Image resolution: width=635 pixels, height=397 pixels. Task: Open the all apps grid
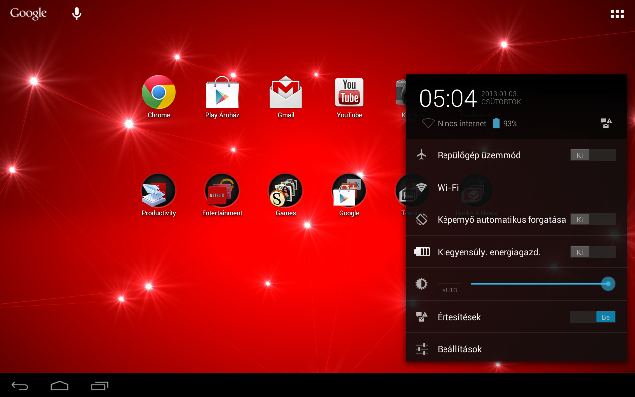[x=617, y=14]
